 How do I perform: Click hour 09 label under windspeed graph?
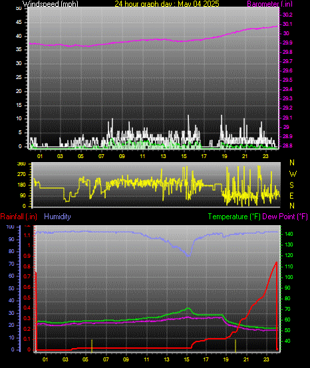[x=122, y=156]
